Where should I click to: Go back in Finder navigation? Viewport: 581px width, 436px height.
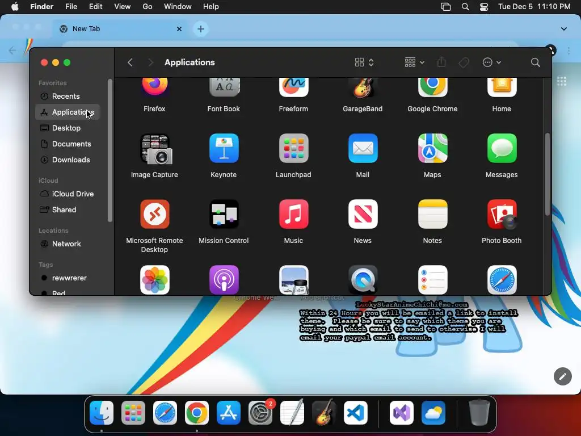click(130, 62)
